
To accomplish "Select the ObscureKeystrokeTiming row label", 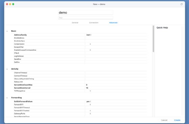I will click(24, 79).
